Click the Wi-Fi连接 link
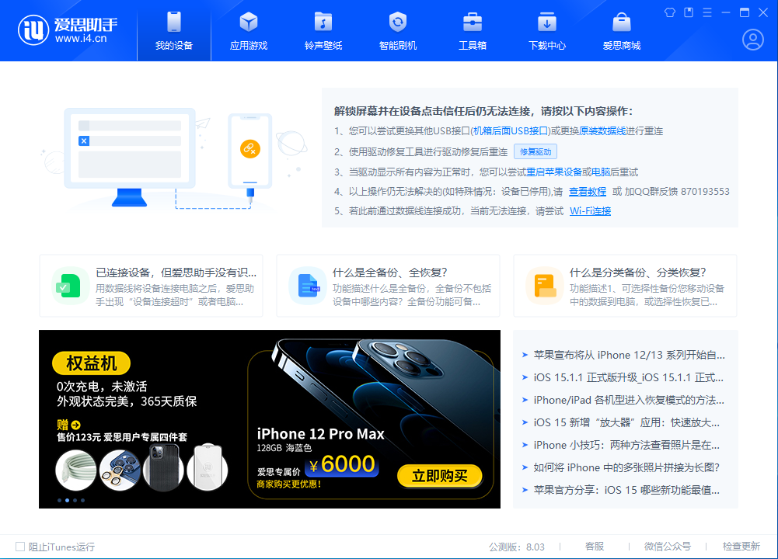The height and width of the screenshot is (559, 778). tap(591, 211)
